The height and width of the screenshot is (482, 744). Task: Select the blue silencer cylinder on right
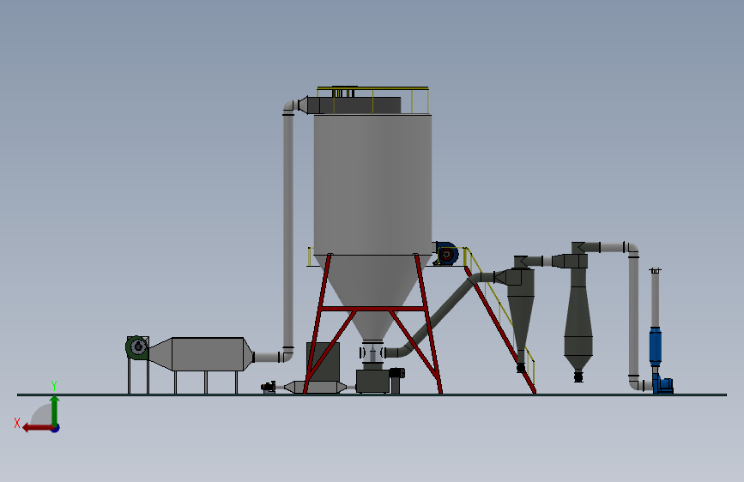(x=656, y=346)
